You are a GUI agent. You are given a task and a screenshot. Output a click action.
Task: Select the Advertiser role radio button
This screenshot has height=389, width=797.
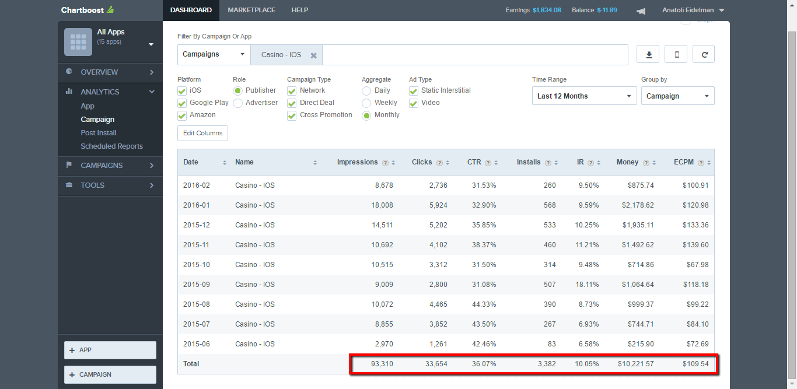coord(237,103)
